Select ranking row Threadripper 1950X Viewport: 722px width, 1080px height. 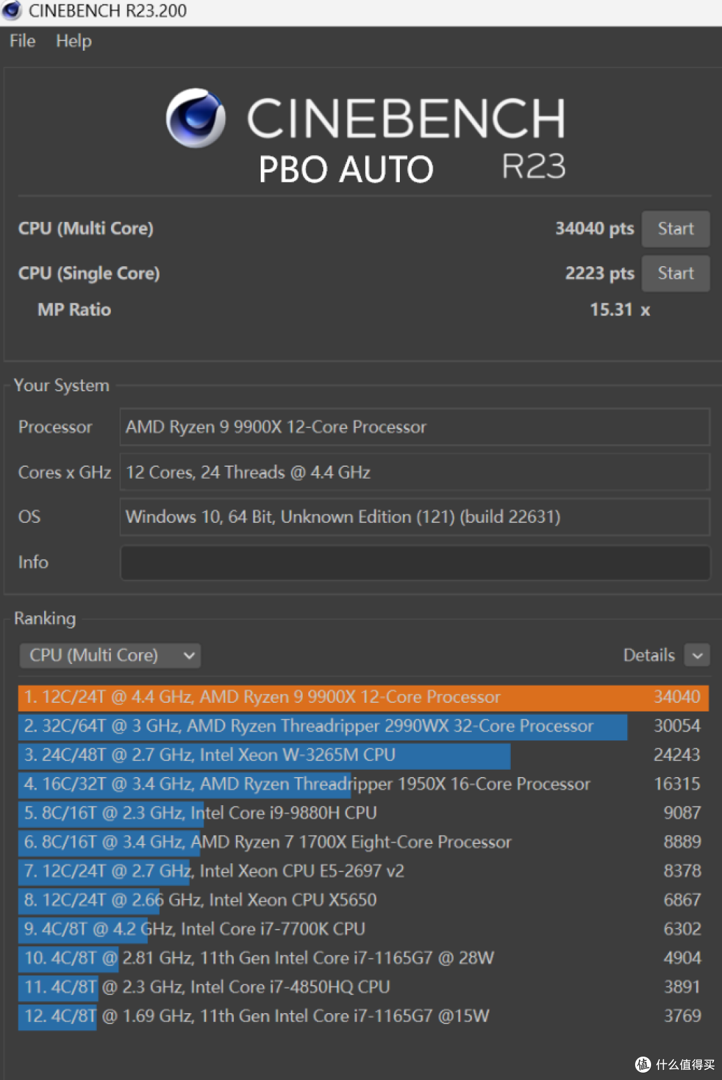363,784
